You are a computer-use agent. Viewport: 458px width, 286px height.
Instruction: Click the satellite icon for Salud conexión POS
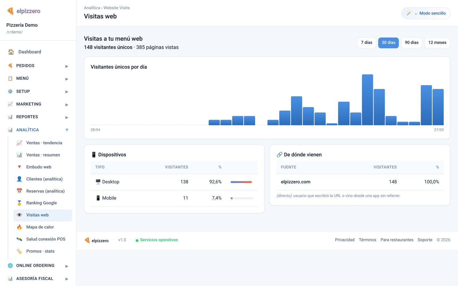19,239
